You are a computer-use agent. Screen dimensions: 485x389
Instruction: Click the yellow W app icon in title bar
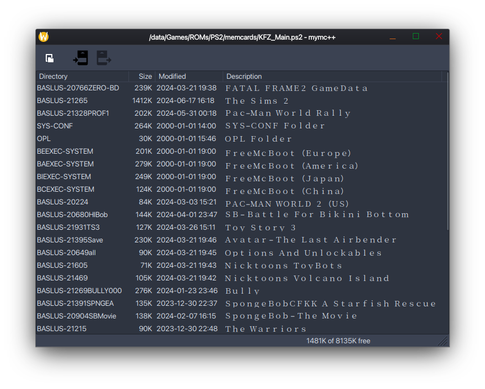[44, 37]
